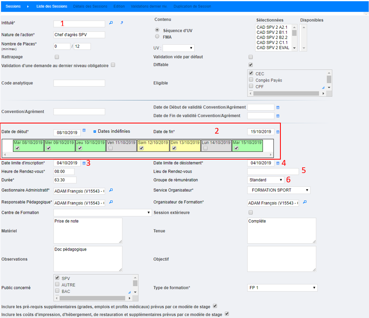
Task: Open calendar for Date limite d'inscription
Action: pos(84,163)
